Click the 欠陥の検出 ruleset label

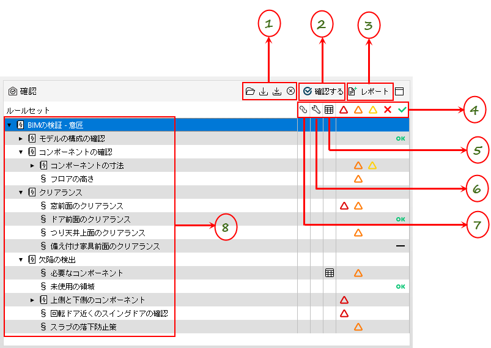coord(57,260)
